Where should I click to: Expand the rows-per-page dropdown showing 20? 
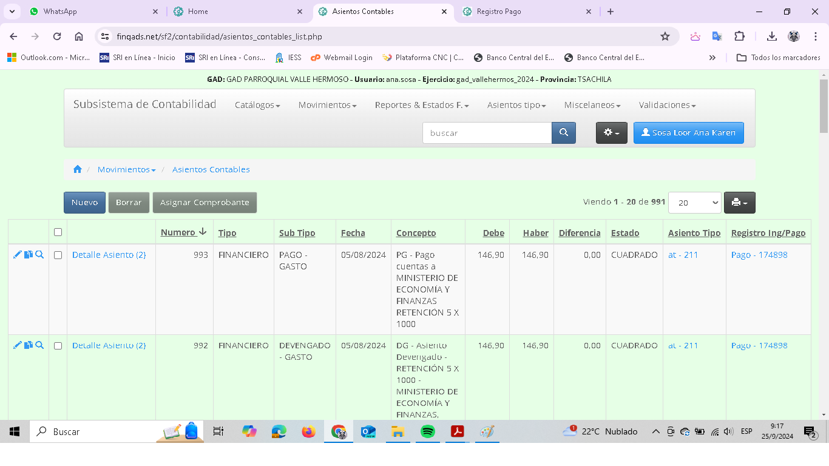tap(694, 203)
